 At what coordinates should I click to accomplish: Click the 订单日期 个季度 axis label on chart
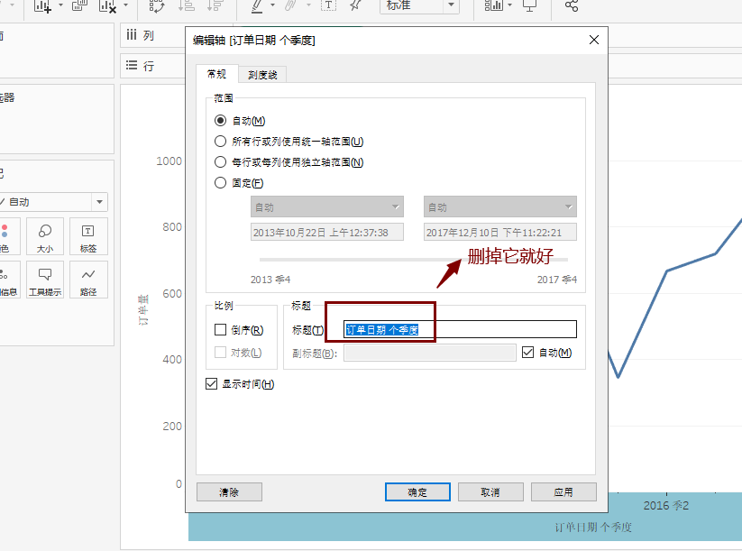coord(593,528)
